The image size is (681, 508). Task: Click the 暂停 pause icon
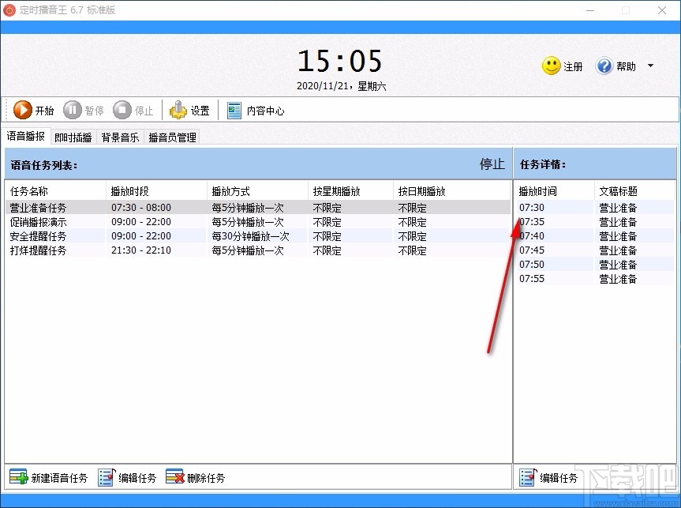coord(73,110)
